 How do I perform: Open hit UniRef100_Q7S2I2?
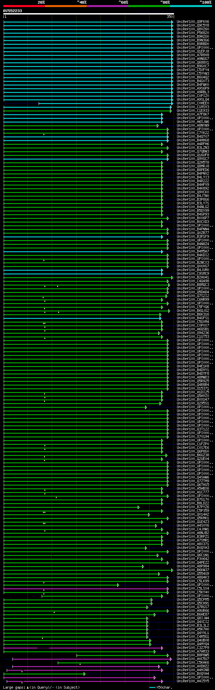[193, 296]
